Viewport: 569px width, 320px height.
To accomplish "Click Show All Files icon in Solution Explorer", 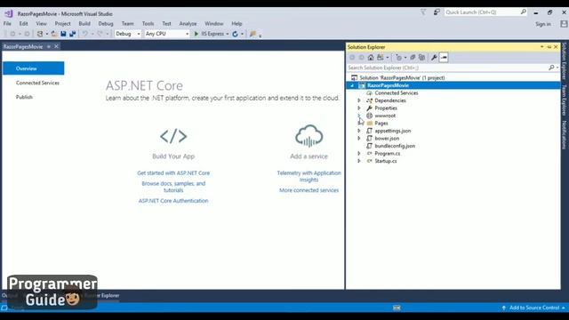I will (x=421, y=57).
